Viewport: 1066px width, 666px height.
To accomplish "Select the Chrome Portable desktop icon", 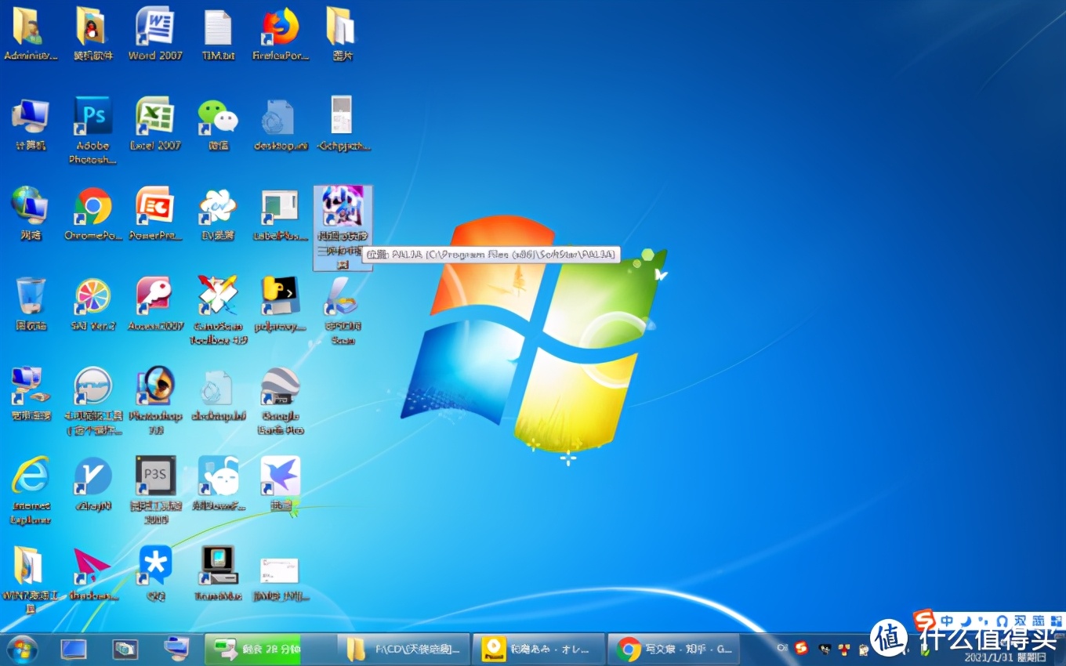I will coord(92,208).
